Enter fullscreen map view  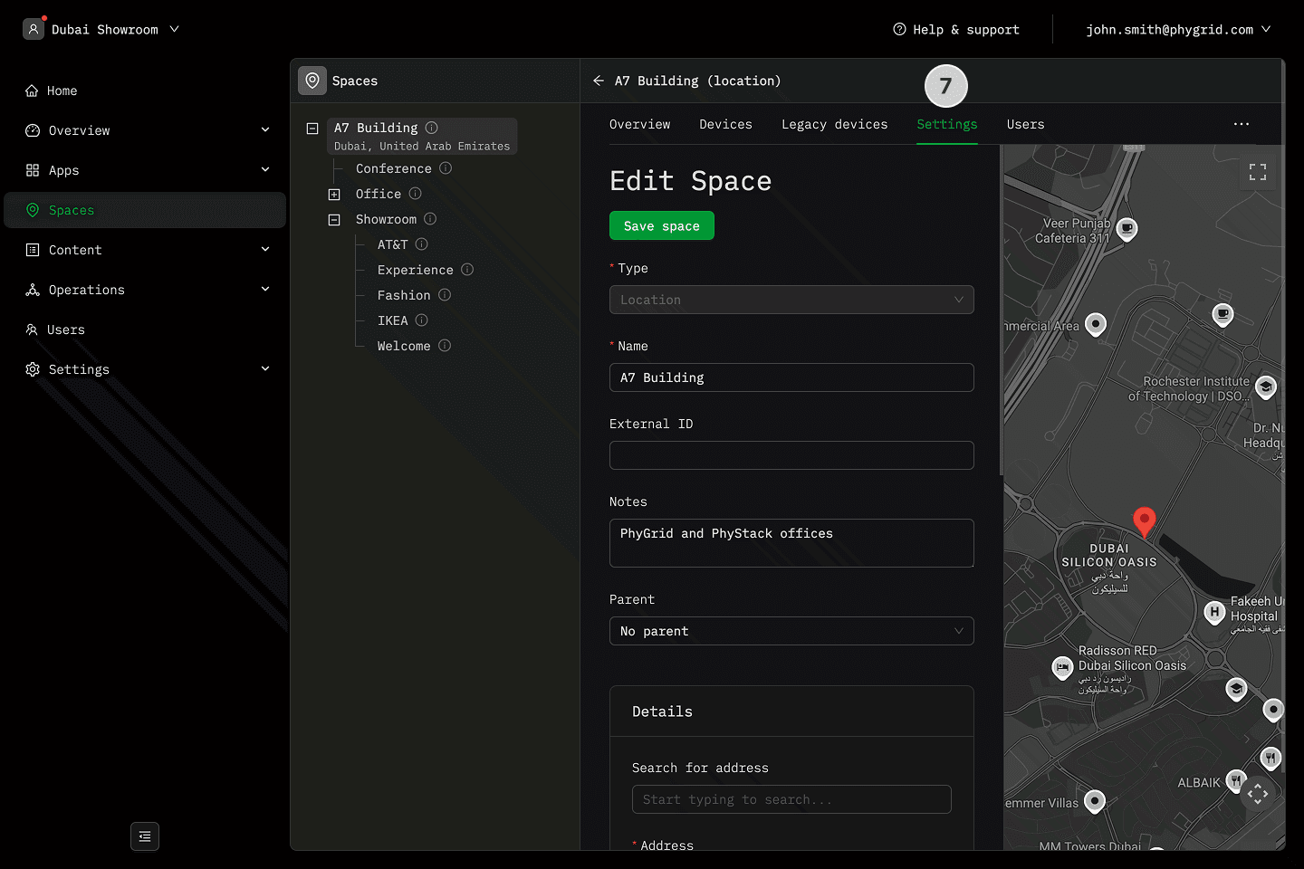1257,172
